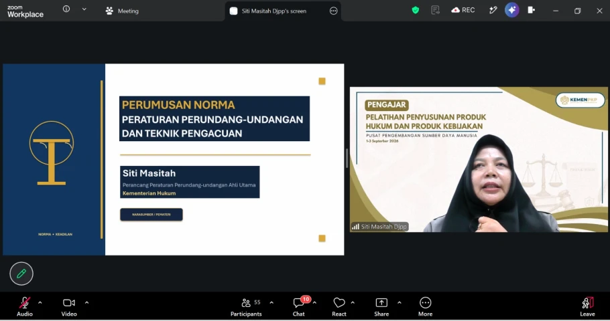Open the green pencil annotate button
610x321 pixels.
(21, 274)
